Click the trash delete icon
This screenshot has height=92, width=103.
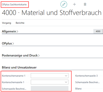pos(85,4)
